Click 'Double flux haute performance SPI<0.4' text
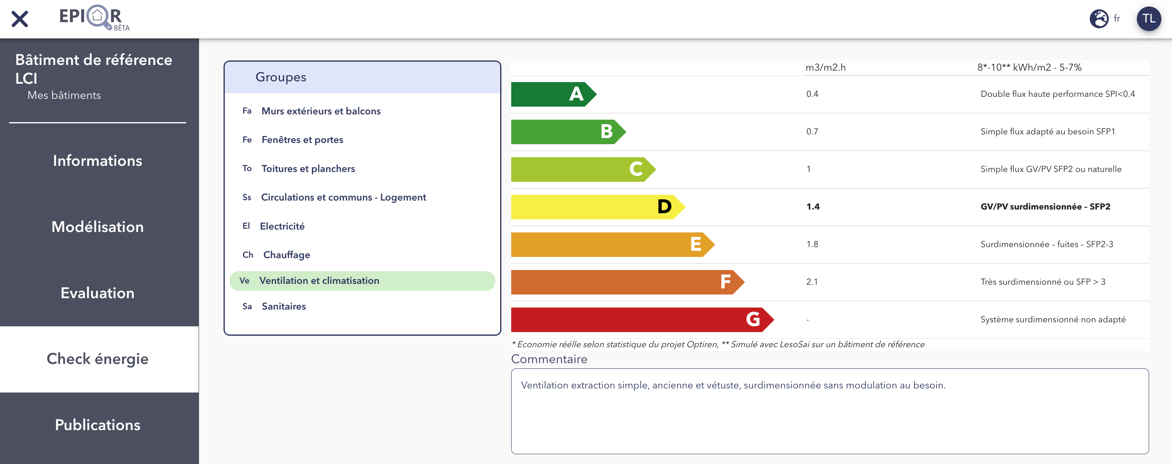This screenshot has width=1172, height=464. coord(1057,94)
